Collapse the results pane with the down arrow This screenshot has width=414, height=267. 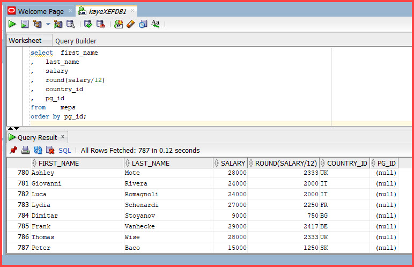(x=17, y=128)
